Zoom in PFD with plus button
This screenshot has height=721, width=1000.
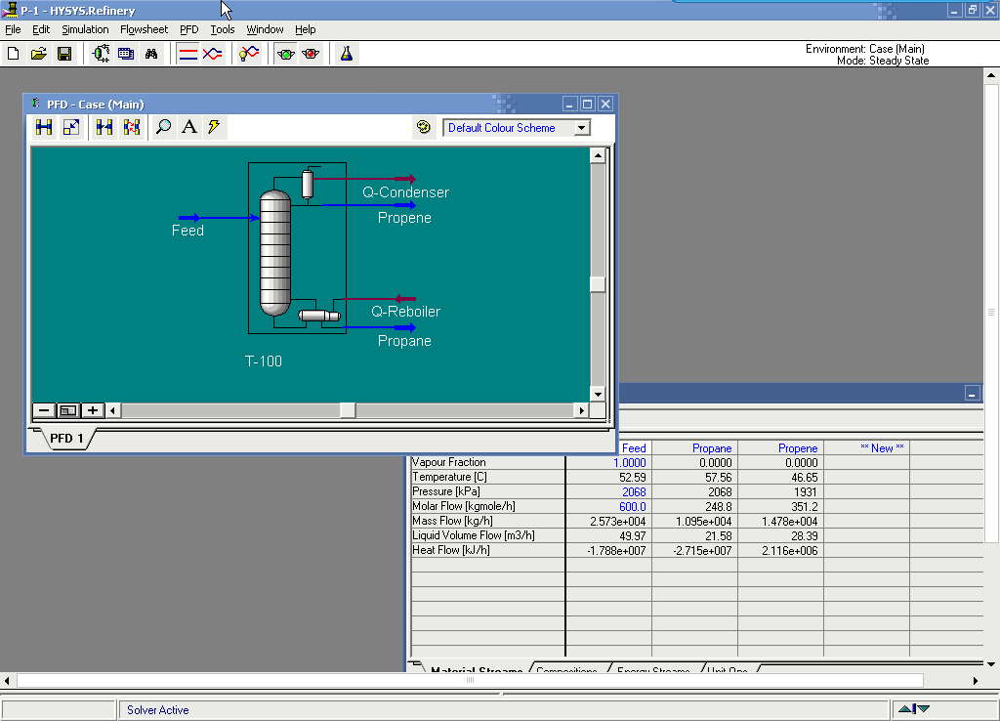click(x=93, y=410)
